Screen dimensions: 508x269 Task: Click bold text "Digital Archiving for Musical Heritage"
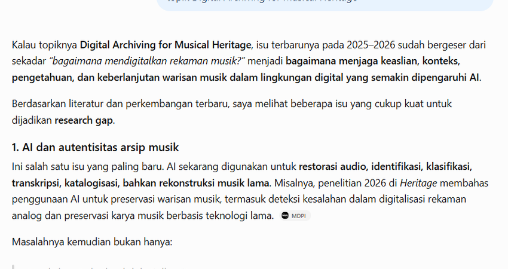tap(166, 45)
